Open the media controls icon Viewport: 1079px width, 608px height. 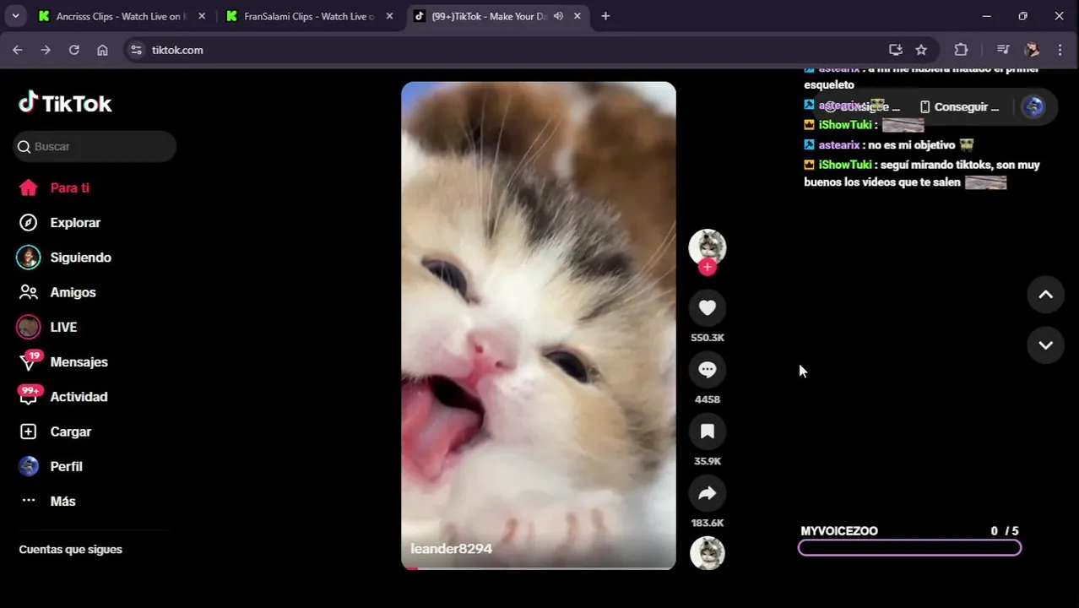(1003, 50)
